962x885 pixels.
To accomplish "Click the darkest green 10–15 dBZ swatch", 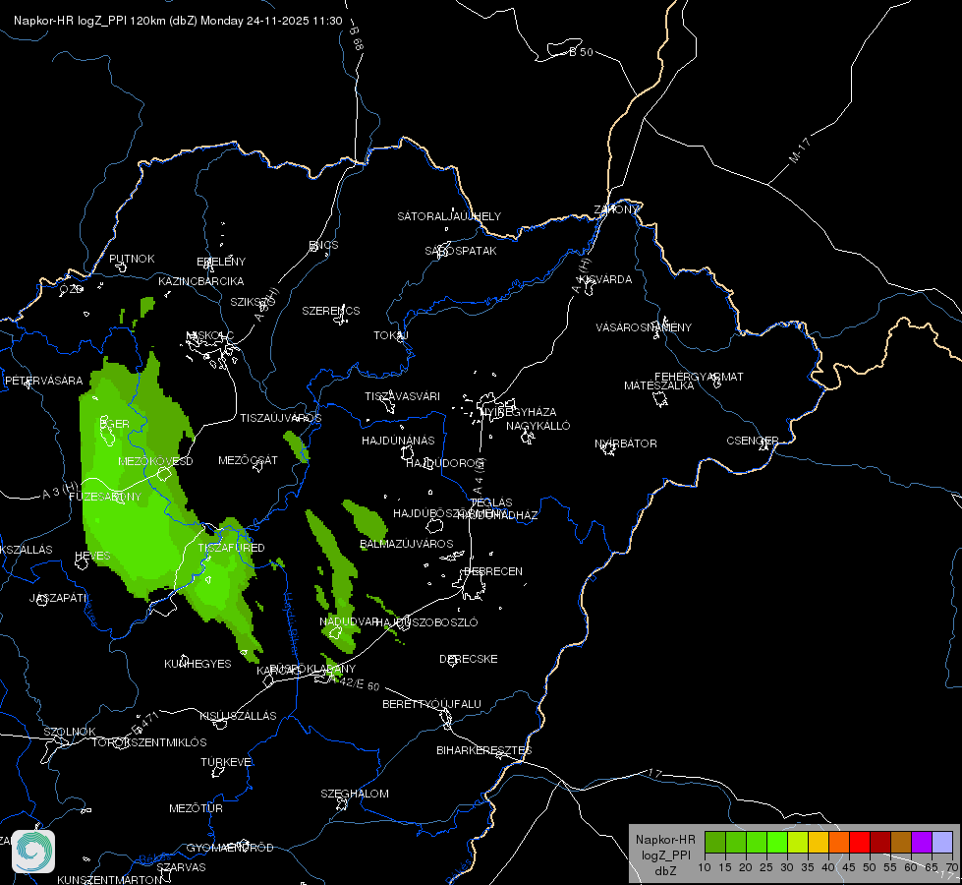I will click(x=715, y=843).
